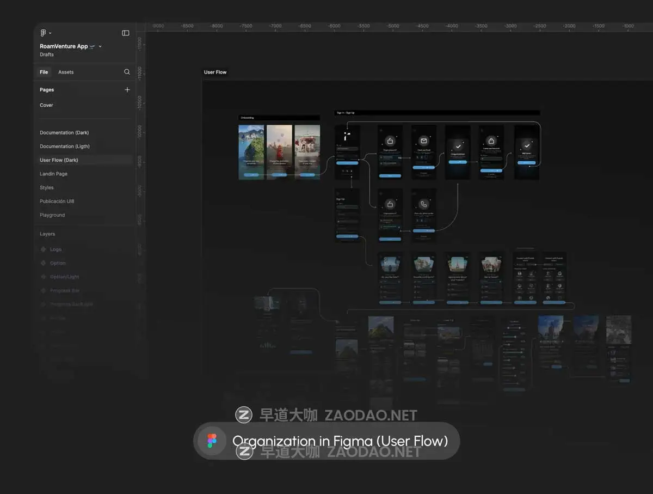Select the Cover page

pos(46,105)
